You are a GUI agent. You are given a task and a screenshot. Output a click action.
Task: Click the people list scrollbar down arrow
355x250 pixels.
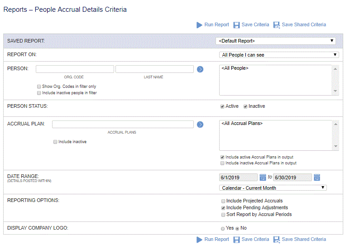point(335,91)
